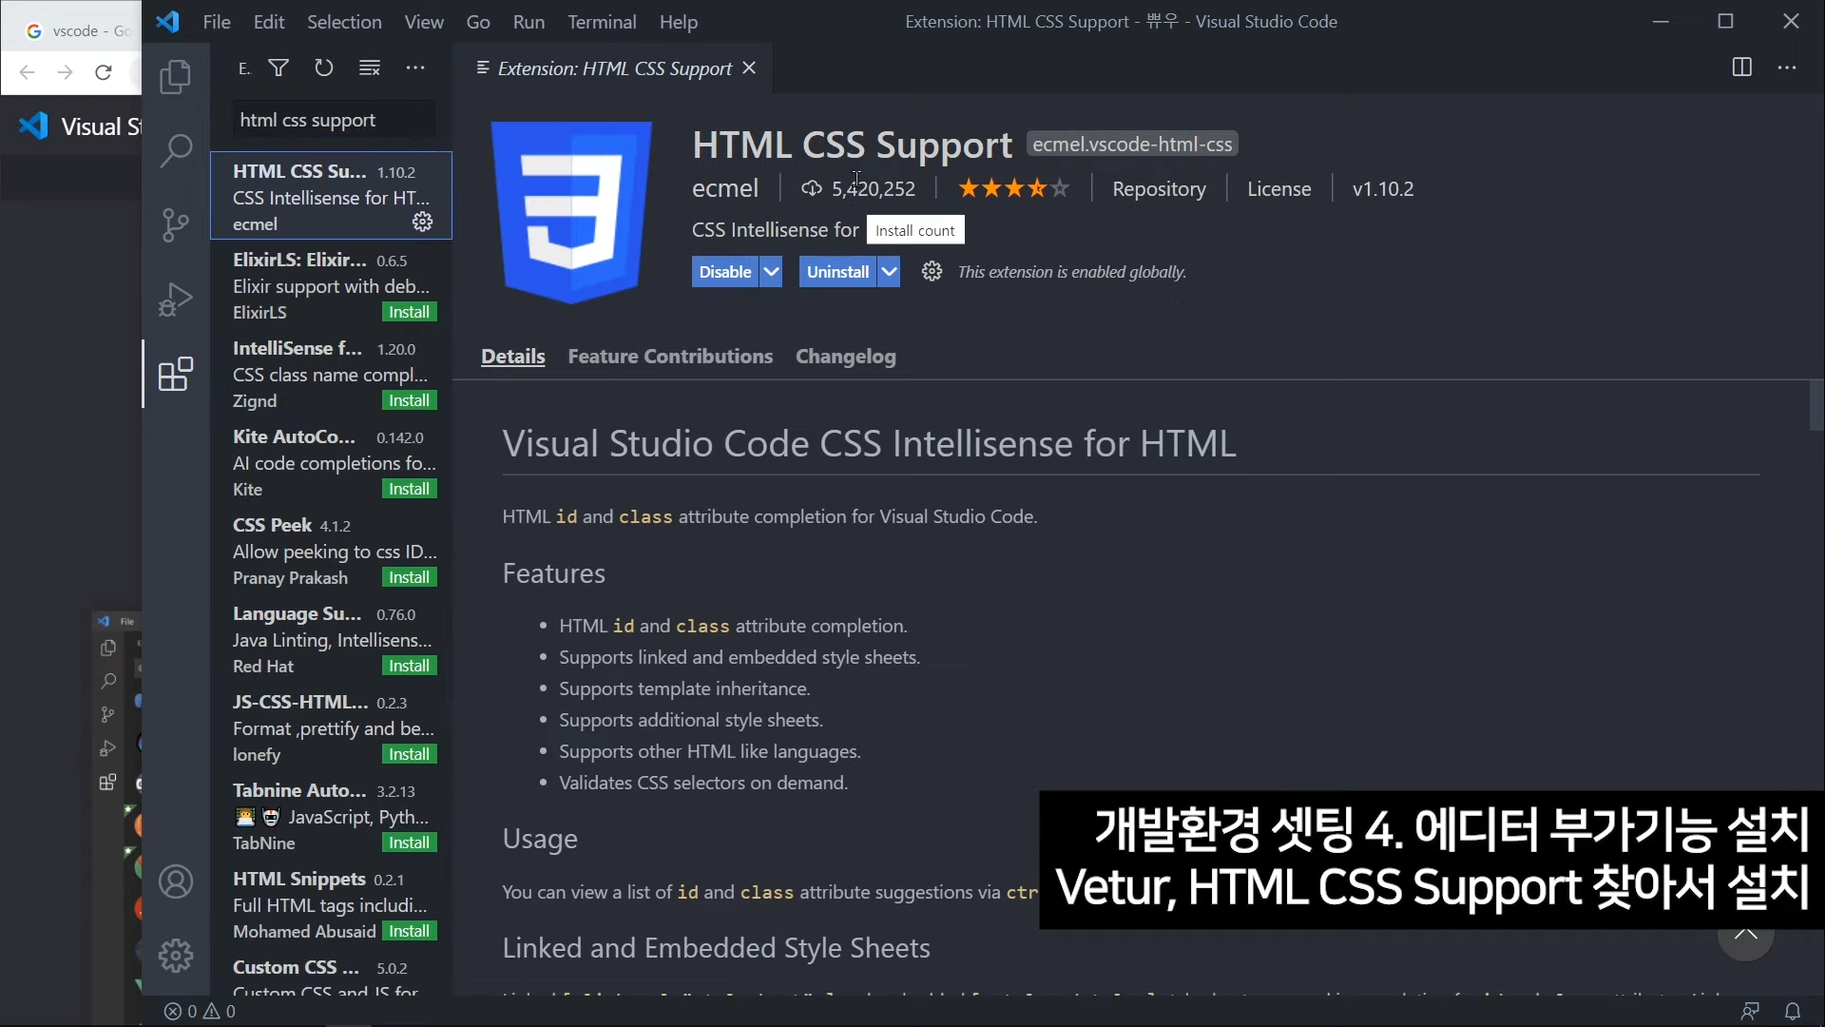Refresh the extensions list
This screenshot has width=1825, height=1027.
324,68
